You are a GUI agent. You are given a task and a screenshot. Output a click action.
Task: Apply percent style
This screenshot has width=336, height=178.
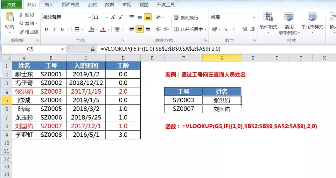click(226, 29)
